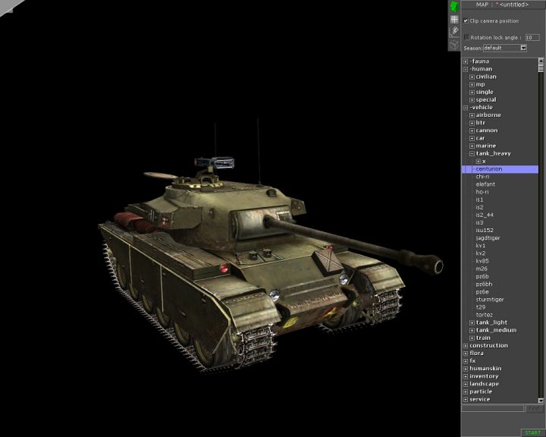
Task: Select the flashlight-shaped tool icon
Action: 455,31
